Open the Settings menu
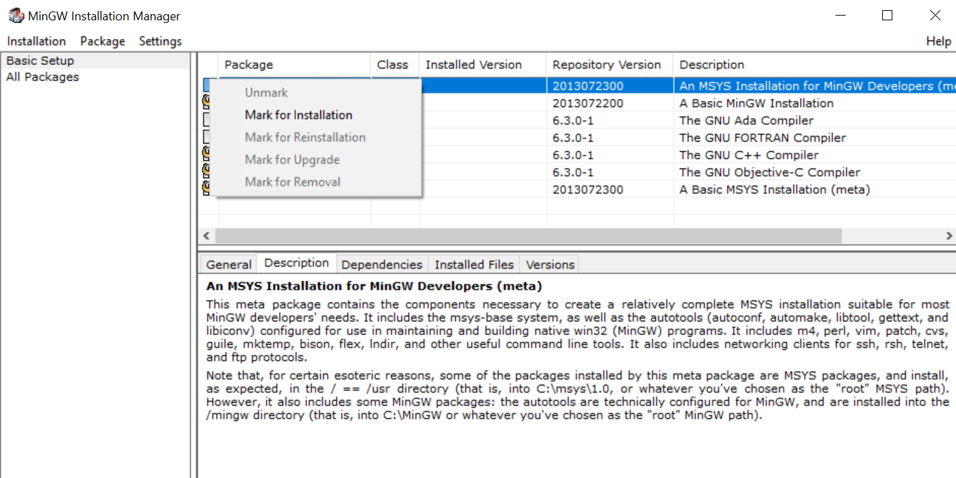 (160, 41)
